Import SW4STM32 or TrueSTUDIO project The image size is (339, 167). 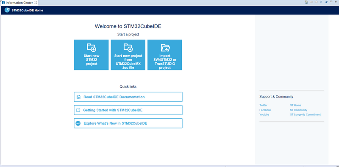pos(165,55)
